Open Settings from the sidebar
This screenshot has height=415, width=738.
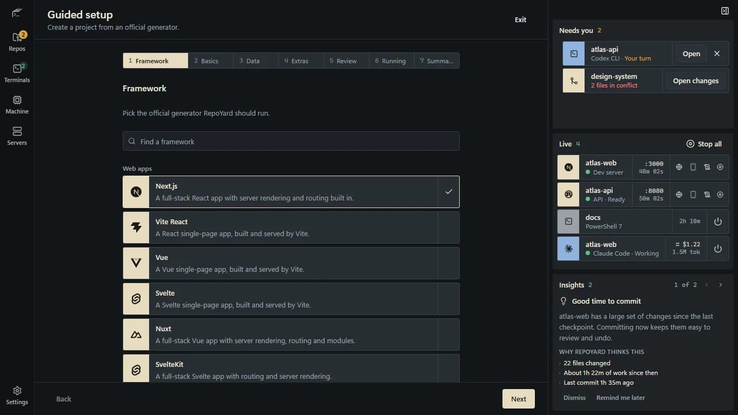click(x=17, y=395)
